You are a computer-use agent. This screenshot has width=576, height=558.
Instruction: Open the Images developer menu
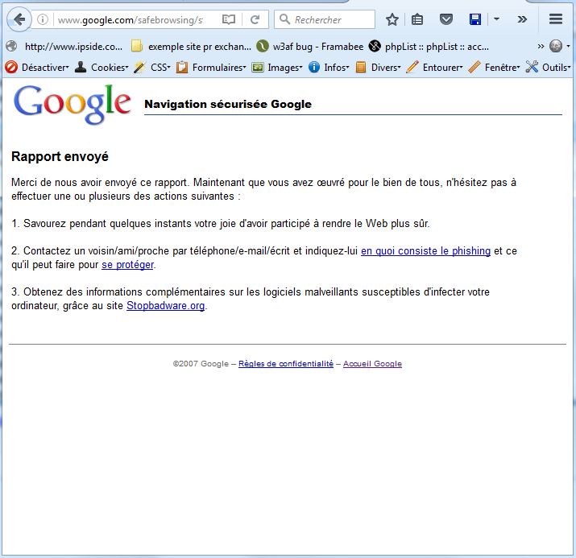(x=277, y=68)
